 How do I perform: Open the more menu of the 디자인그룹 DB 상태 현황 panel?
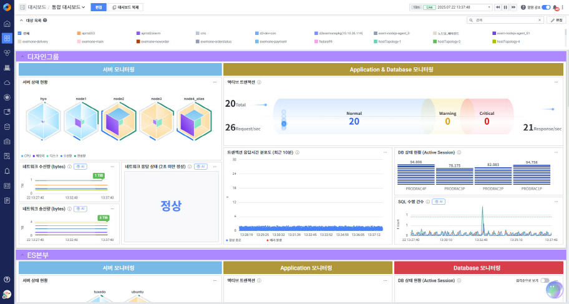556,152
